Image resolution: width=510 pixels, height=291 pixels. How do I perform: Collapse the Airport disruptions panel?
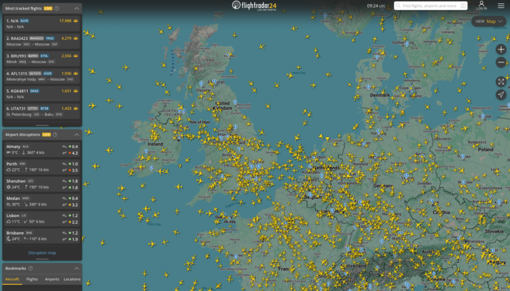tap(76, 134)
